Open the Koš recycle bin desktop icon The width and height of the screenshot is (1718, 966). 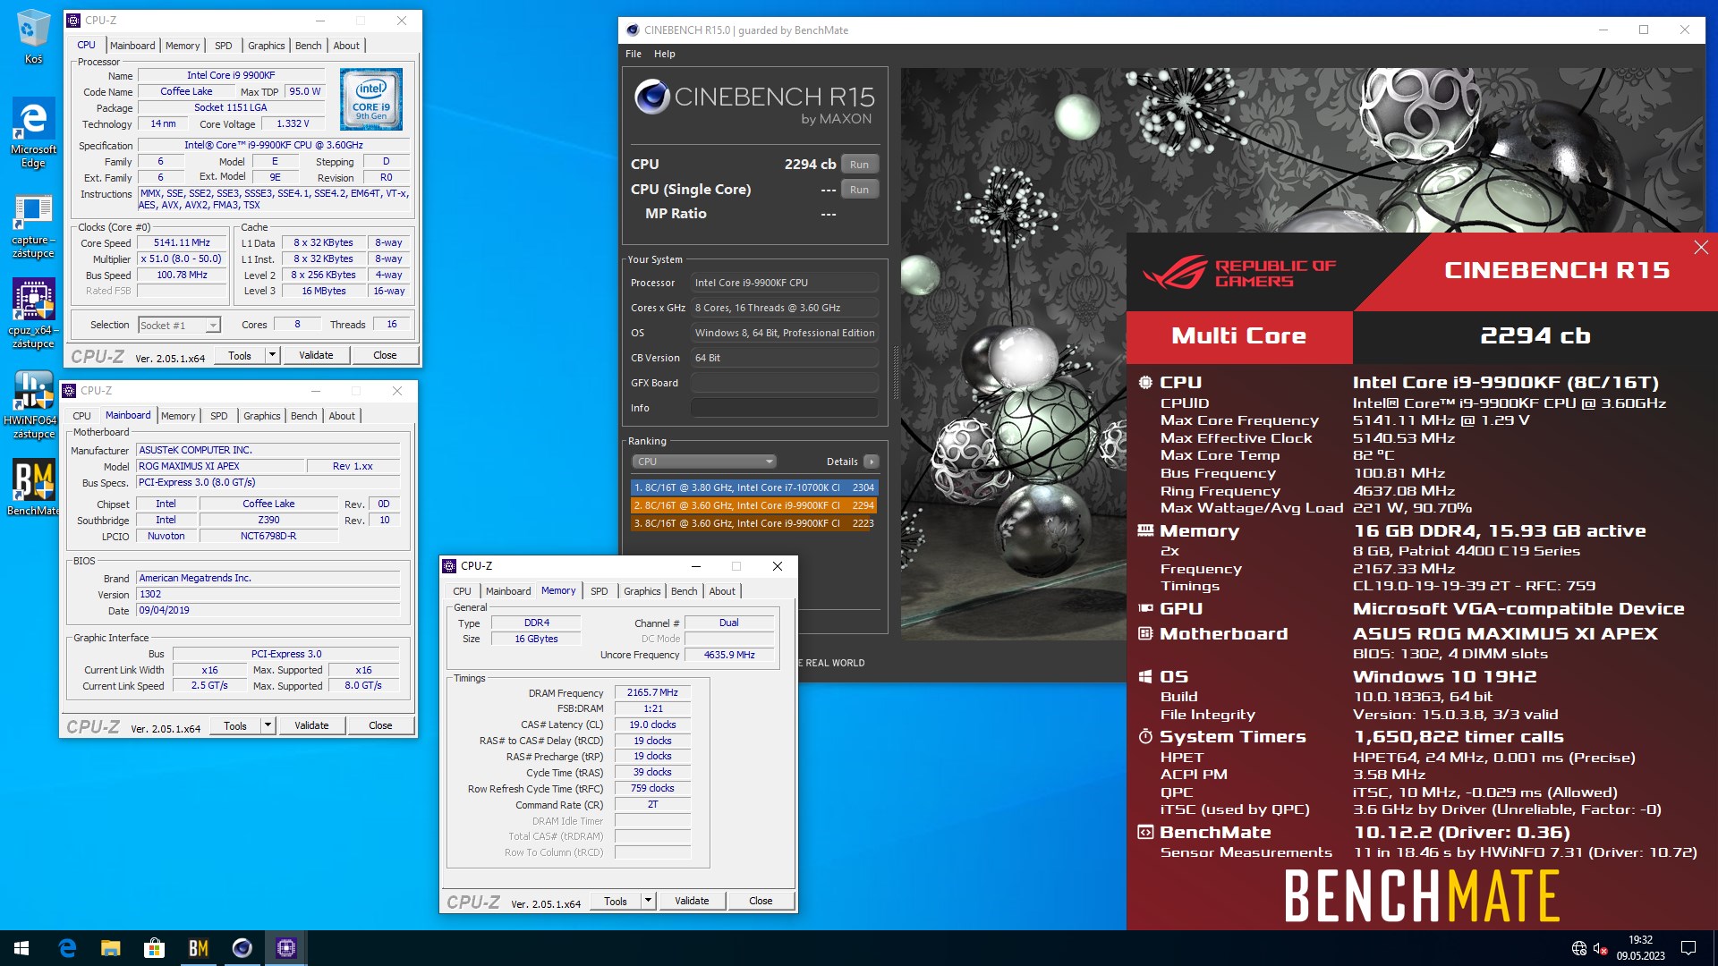(33, 37)
